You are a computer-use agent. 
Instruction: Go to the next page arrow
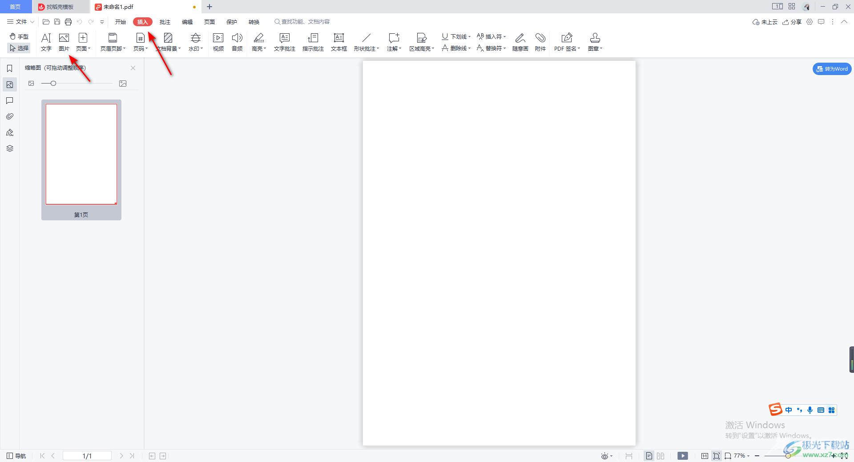click(x=121, y=456)
